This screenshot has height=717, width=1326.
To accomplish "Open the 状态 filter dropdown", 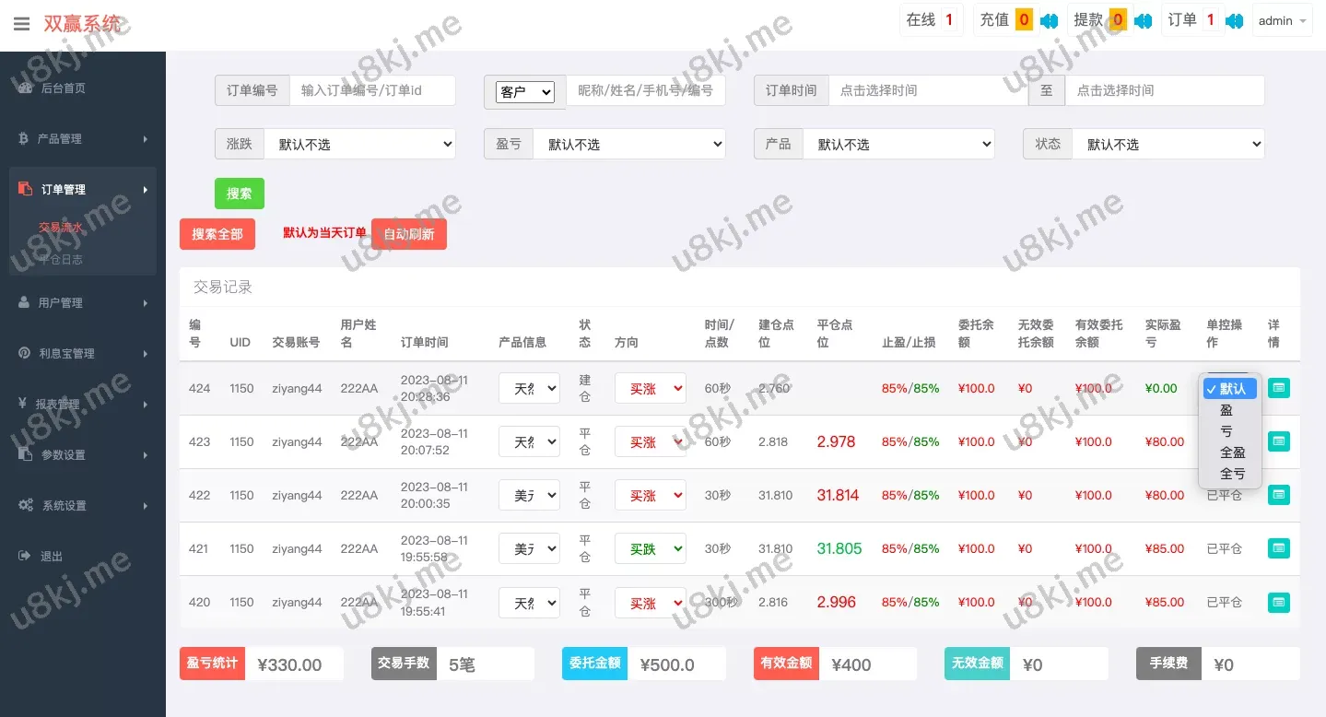I will (x=1168, y=145).
